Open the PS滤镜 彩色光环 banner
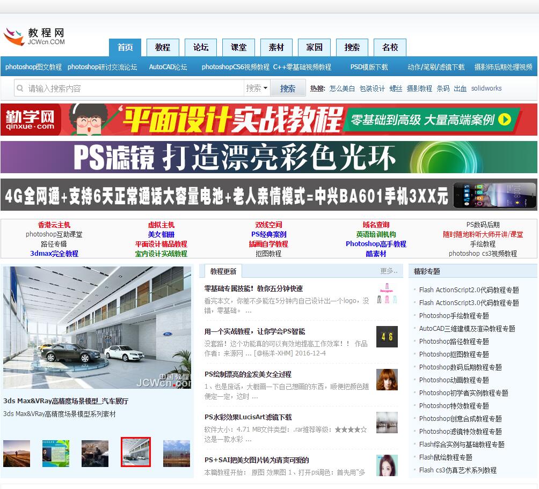The height and width of the screenshot is (489, 539). (269, 157)
